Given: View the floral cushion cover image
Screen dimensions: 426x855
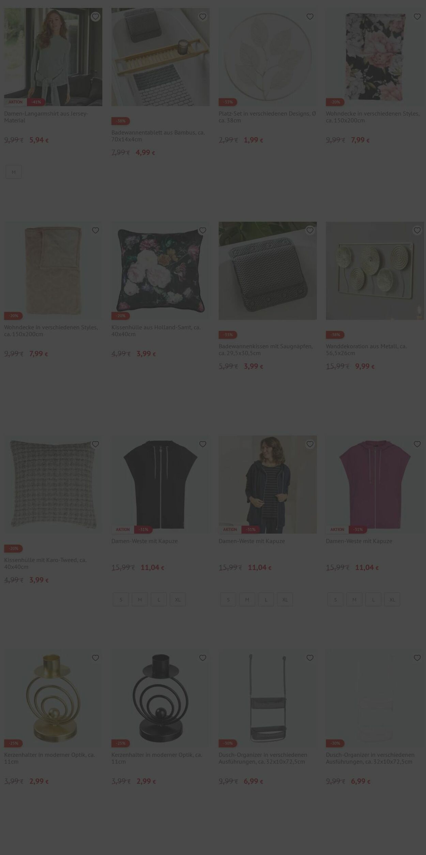Looking at the screenshot, I should coord(161,271).
